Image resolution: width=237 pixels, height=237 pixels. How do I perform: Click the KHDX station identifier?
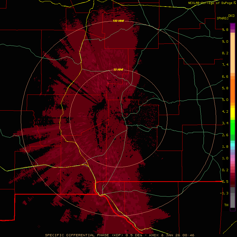click(x=154, y=235)
